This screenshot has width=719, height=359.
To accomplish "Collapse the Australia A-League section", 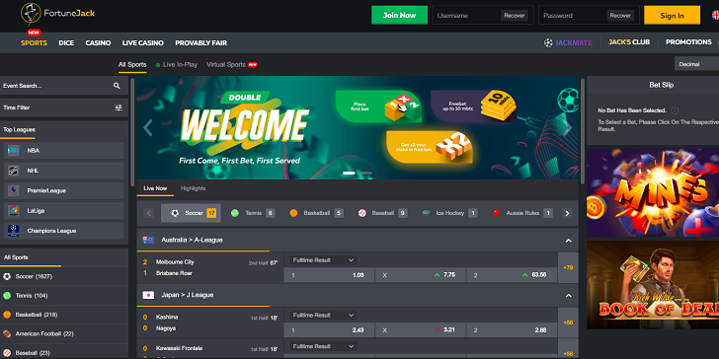I will tap(569, 241).
